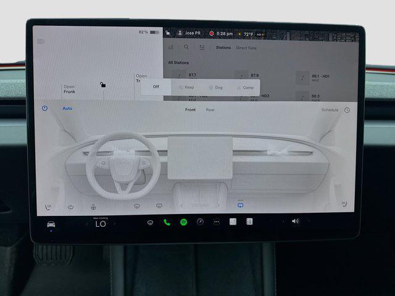The width and height of the screenshot is (395, 296).
Task: Toggle the heated steering wheel icon
Action: point(93,207)
